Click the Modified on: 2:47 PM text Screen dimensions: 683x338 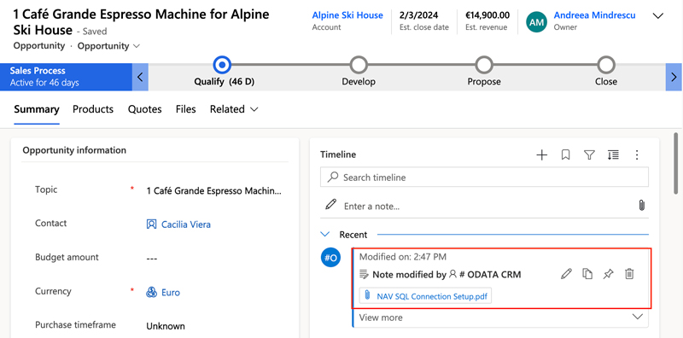(402, 257)
